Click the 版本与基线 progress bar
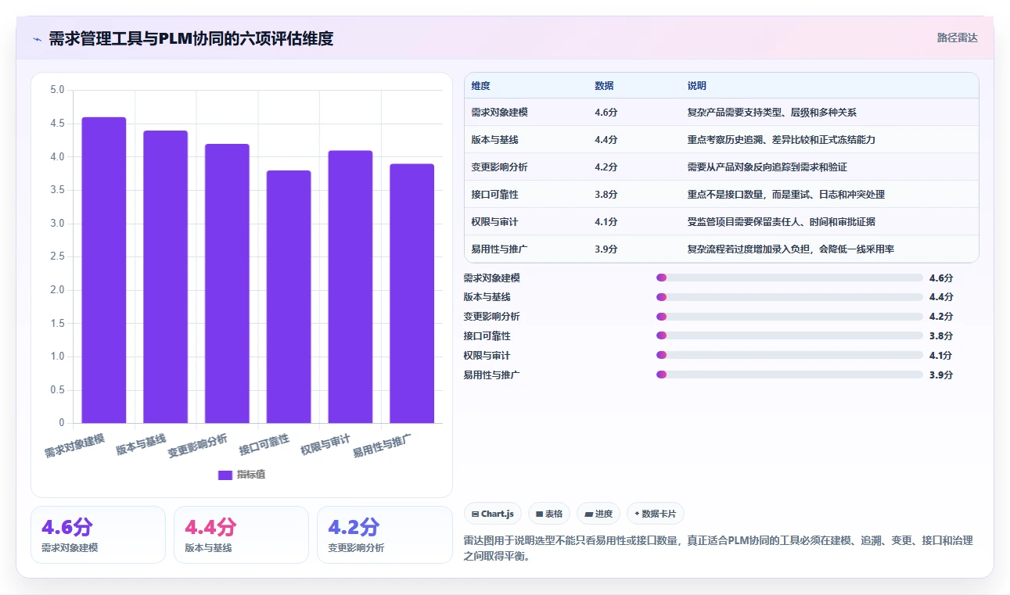 pyautogui.click(x=790, y=297)
